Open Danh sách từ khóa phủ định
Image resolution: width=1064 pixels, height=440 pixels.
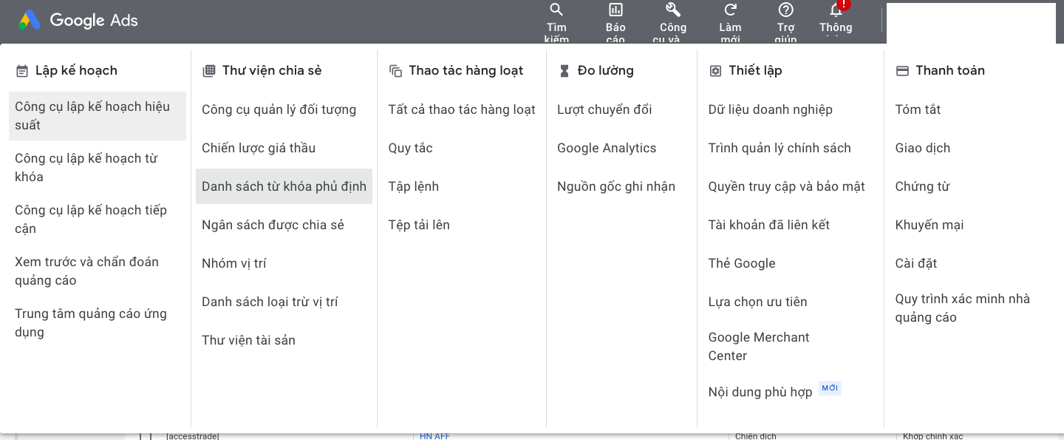click(284, 186)
